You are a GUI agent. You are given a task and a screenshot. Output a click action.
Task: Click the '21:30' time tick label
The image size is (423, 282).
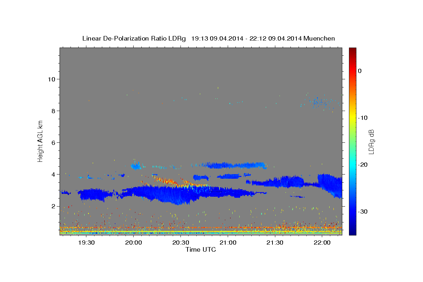click(x=275, y=243)
